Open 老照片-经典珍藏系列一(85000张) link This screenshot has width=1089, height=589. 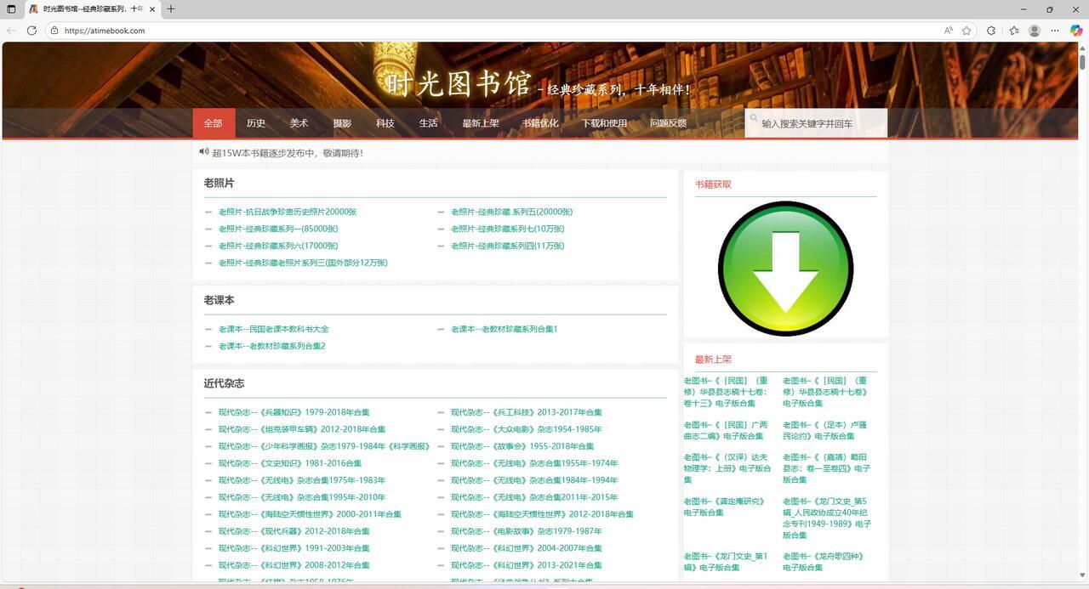tap(278, 229)
